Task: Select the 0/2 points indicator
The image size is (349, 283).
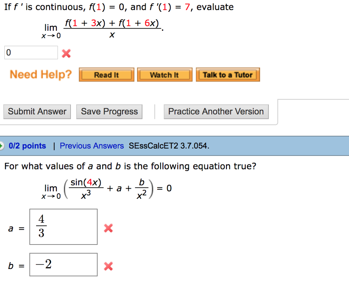Action: coord(27,146)
